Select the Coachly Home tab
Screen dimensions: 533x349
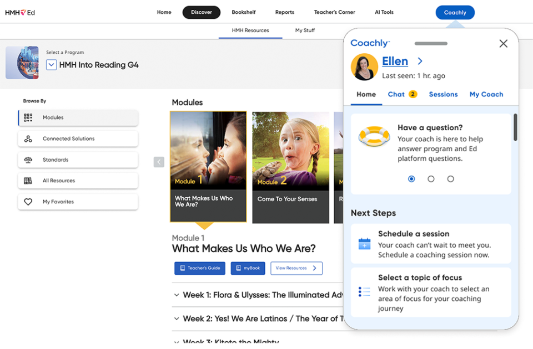point(366,95)
